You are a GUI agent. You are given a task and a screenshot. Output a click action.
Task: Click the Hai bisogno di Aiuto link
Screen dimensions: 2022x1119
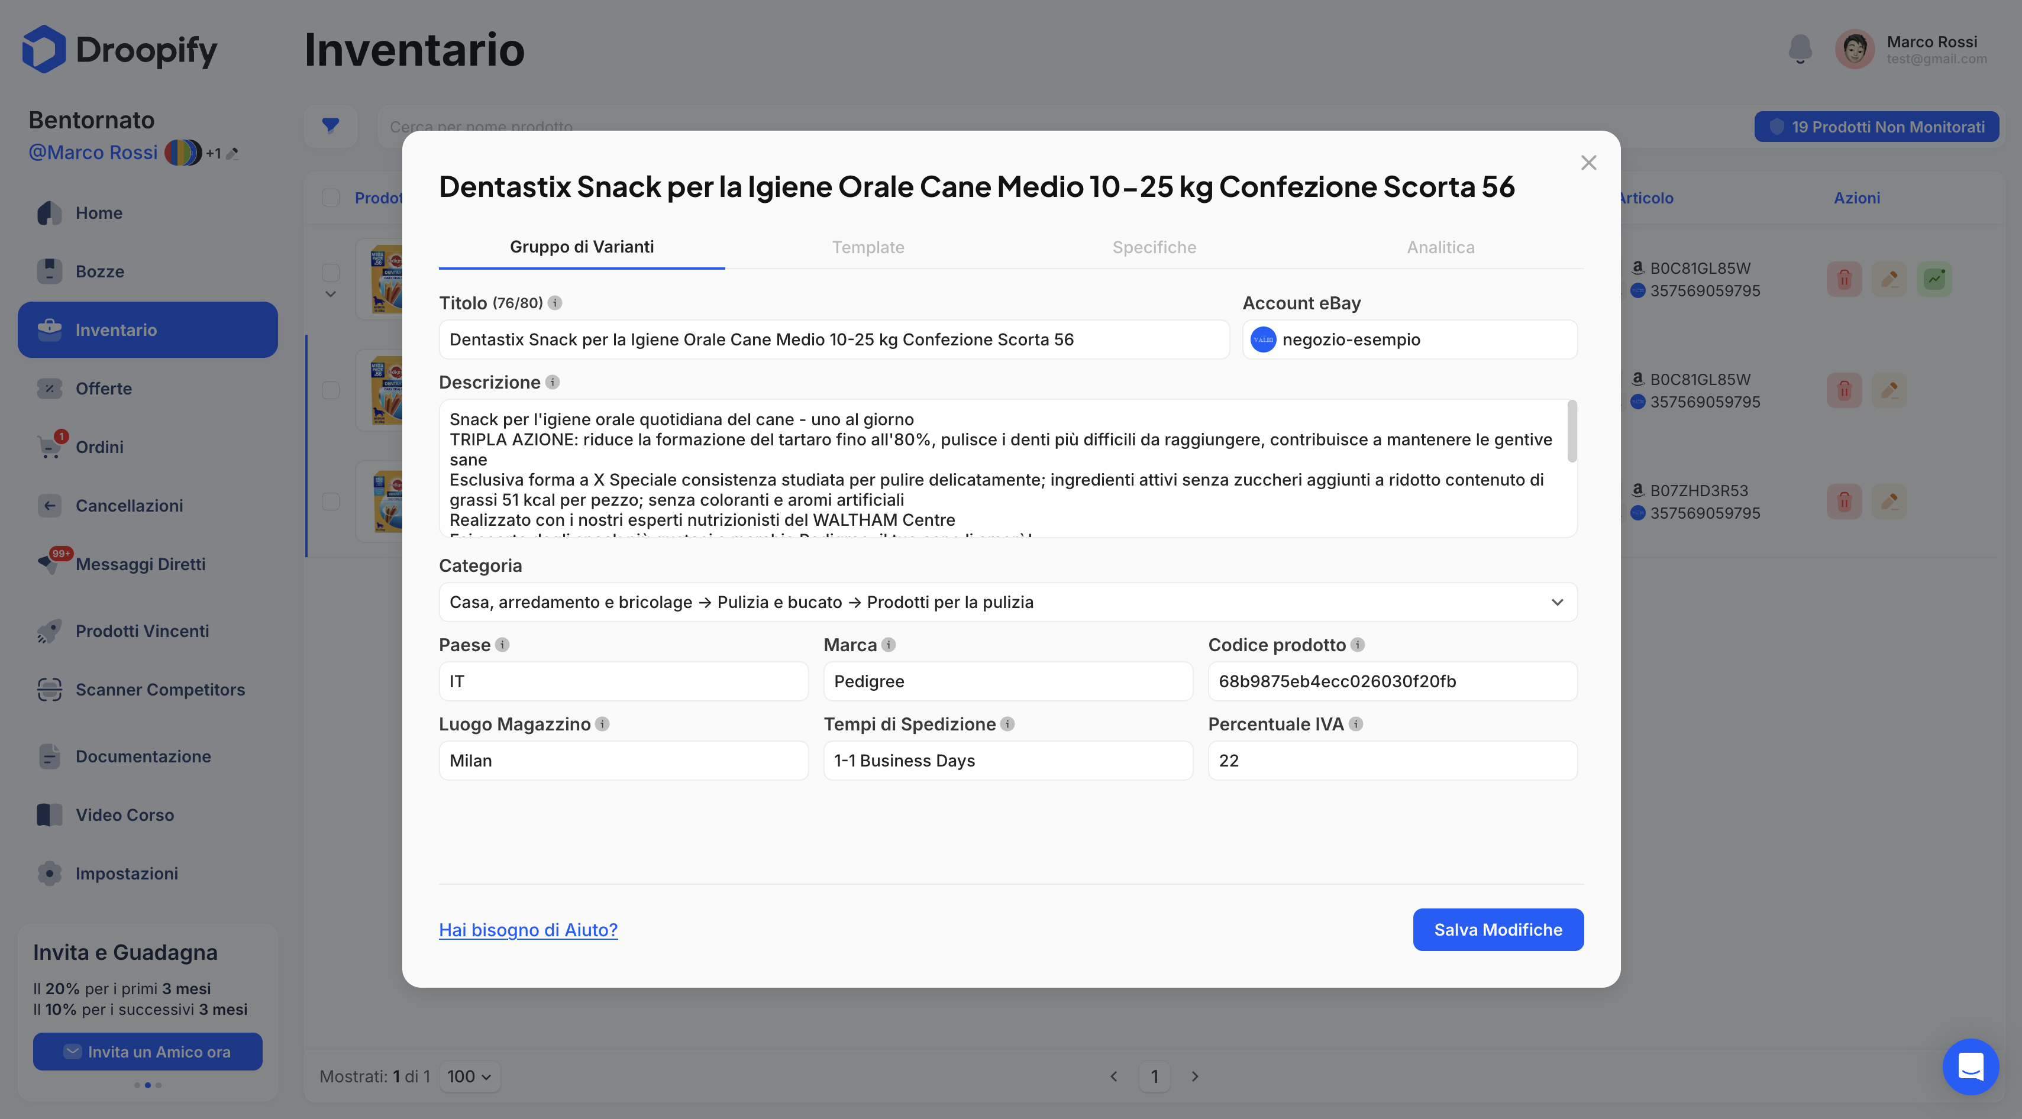[528, 930]
